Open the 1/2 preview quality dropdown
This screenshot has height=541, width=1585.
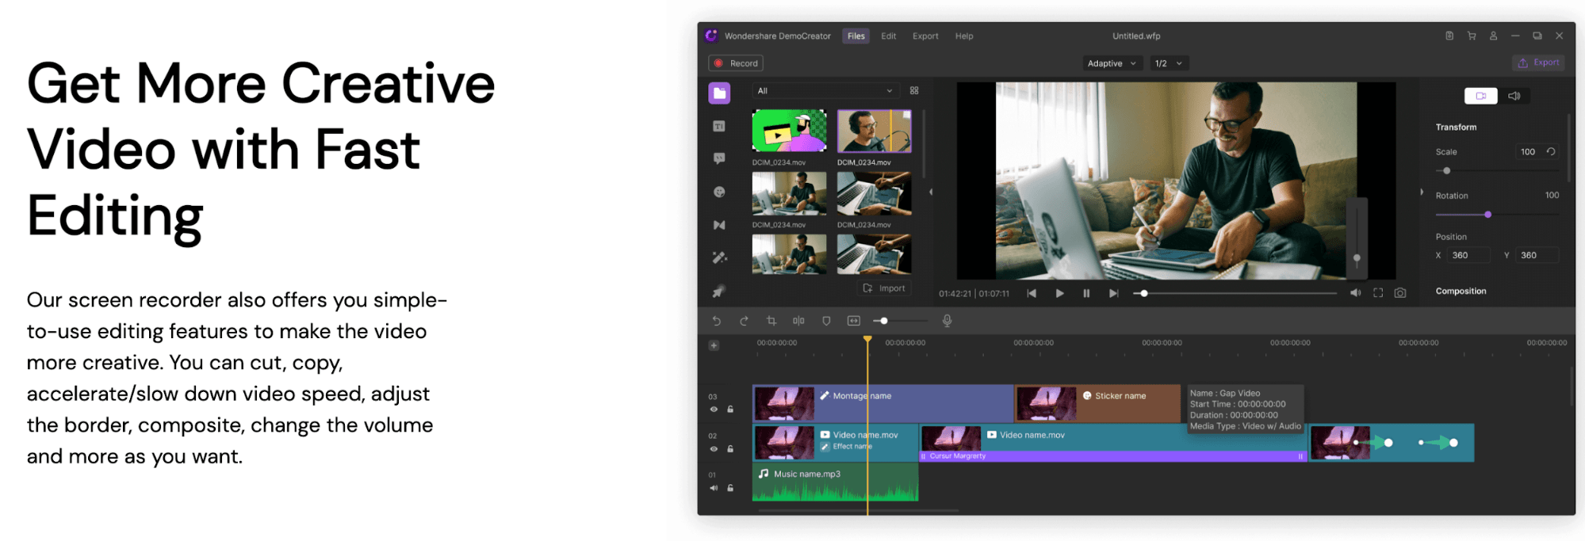(x=1169, y=63)
